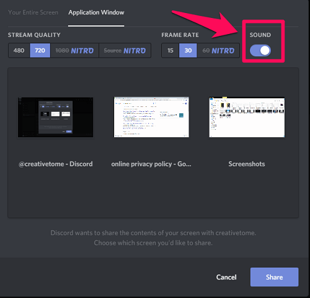Cancel the screen share dialog
310x298 pixels.
point(226,277)
